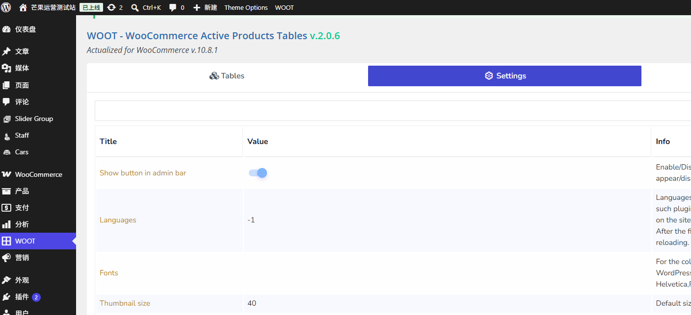Switch to the Tables tab

pyautogui.click(x=227, y=76)
